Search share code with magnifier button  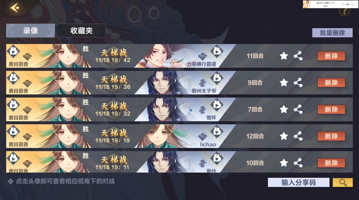tap(343, 182)
